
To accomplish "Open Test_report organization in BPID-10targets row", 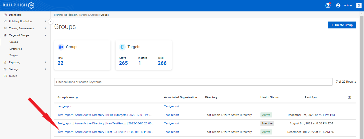I will [172, 115].
